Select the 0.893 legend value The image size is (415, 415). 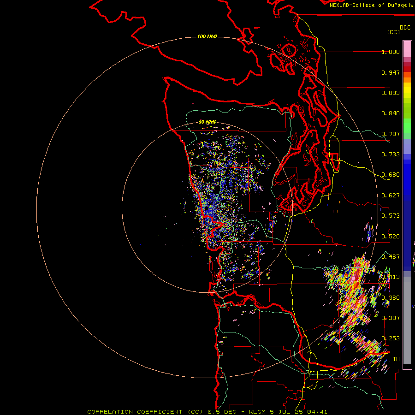391,93
